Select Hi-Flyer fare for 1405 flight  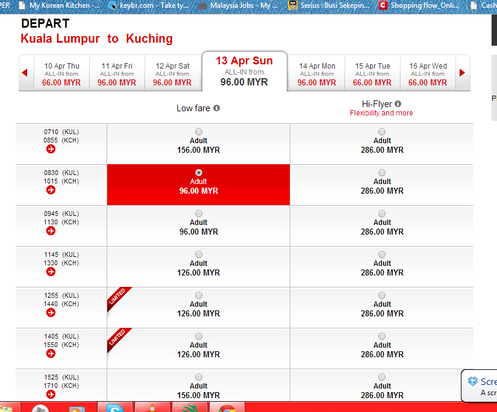click(x=382, y=336)
